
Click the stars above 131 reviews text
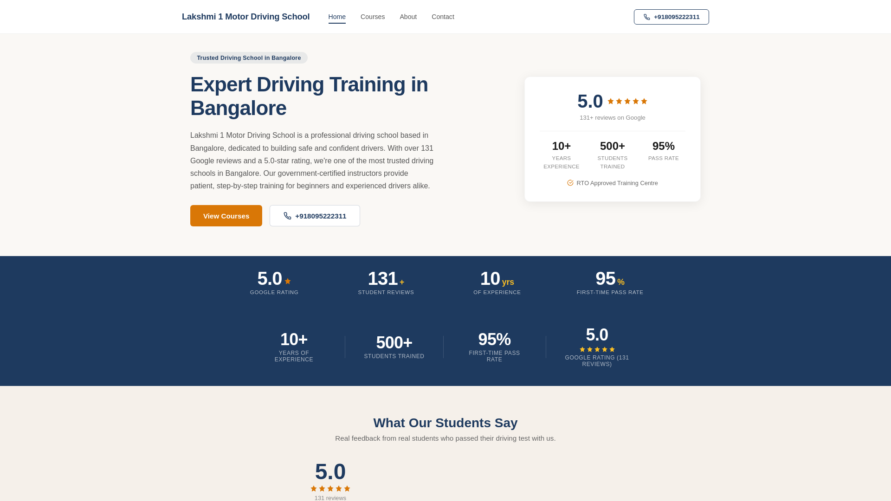click(x=330, y=488)
